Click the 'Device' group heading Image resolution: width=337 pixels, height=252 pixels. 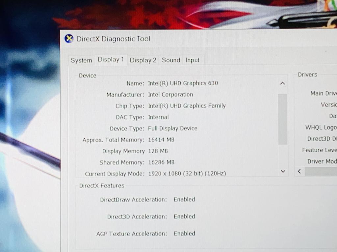tap(88, 75)
